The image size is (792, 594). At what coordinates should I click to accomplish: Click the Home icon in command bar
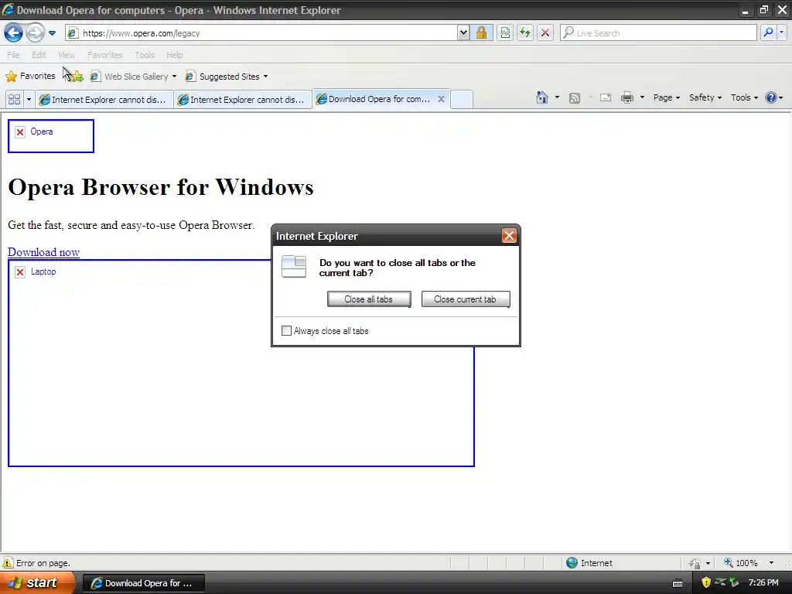coord(542,97)
